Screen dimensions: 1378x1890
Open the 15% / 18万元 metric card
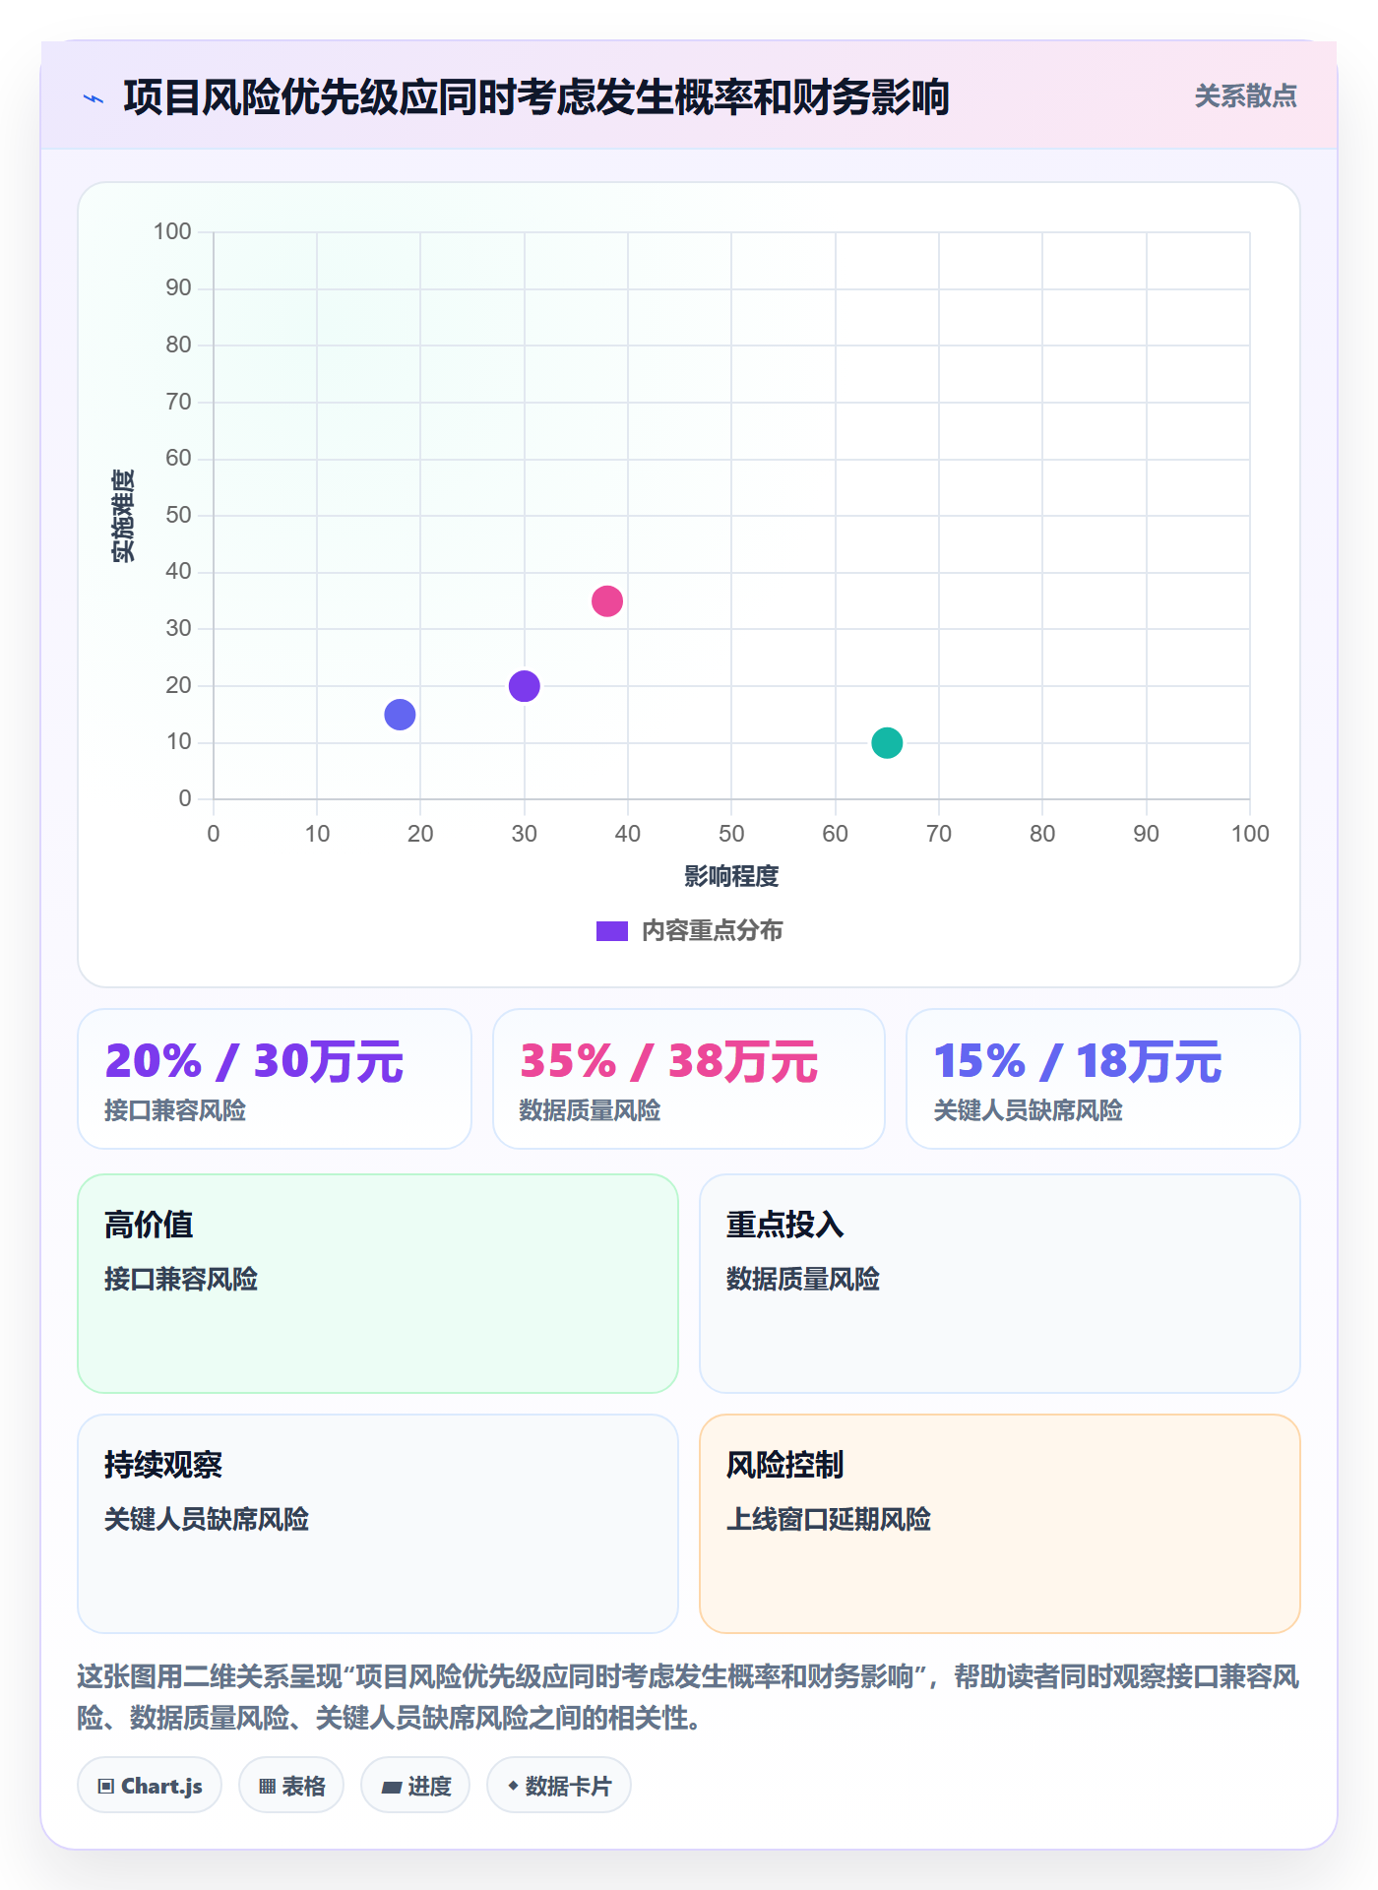[1103, 1079]
